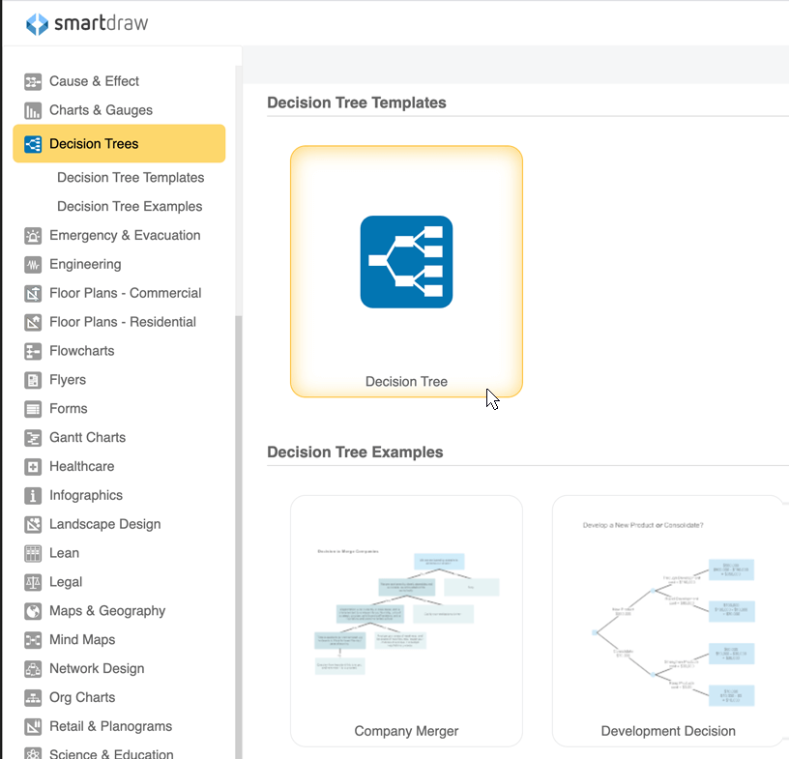
Task: Click the sidebar vertical scrollbar thumb
Action: tap(239, 537)
